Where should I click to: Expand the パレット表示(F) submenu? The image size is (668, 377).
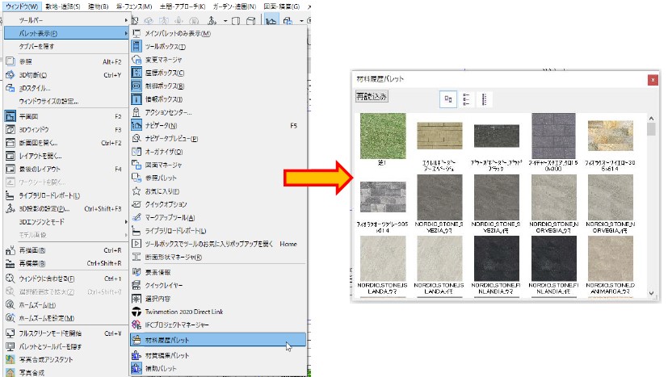click(66, 33)
